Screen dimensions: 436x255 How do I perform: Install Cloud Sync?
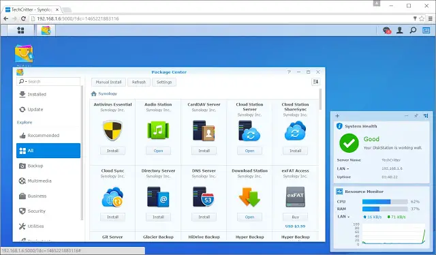[112, 217]
